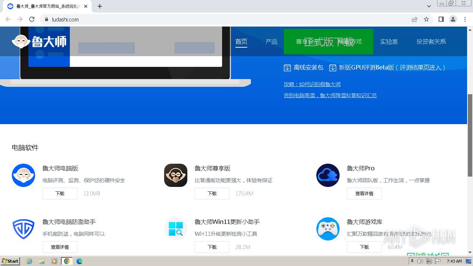Viewport: 473px width, 266px height.
Task: Click the 鲁大师游戏库 product title
Action: (365, 222)
